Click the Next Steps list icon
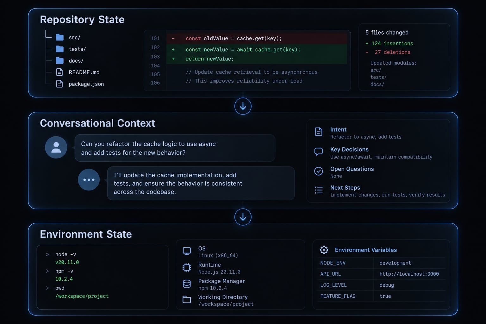The height and width of the screenshot is (324, 486). pos(319,190)
